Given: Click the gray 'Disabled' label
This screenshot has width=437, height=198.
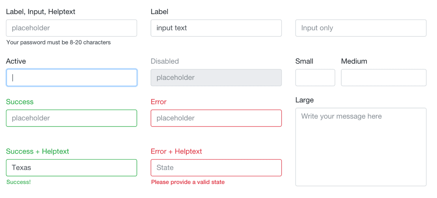Looking at the screenshot, I should point(165,61).
